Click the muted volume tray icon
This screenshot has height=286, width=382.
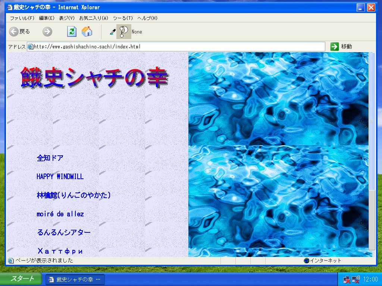pyautogui.click(x=356, y=279)
